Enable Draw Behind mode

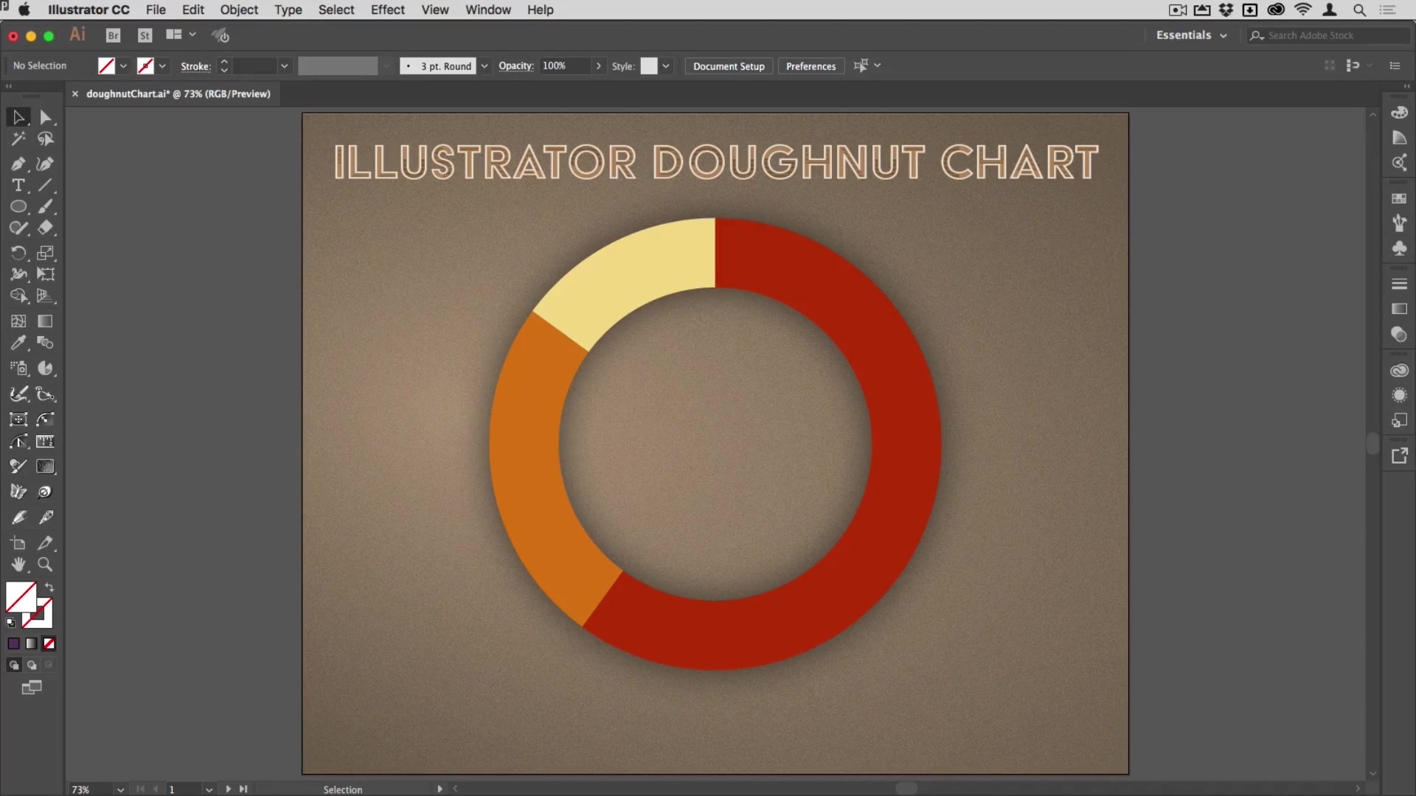click(x=31, y=665)
